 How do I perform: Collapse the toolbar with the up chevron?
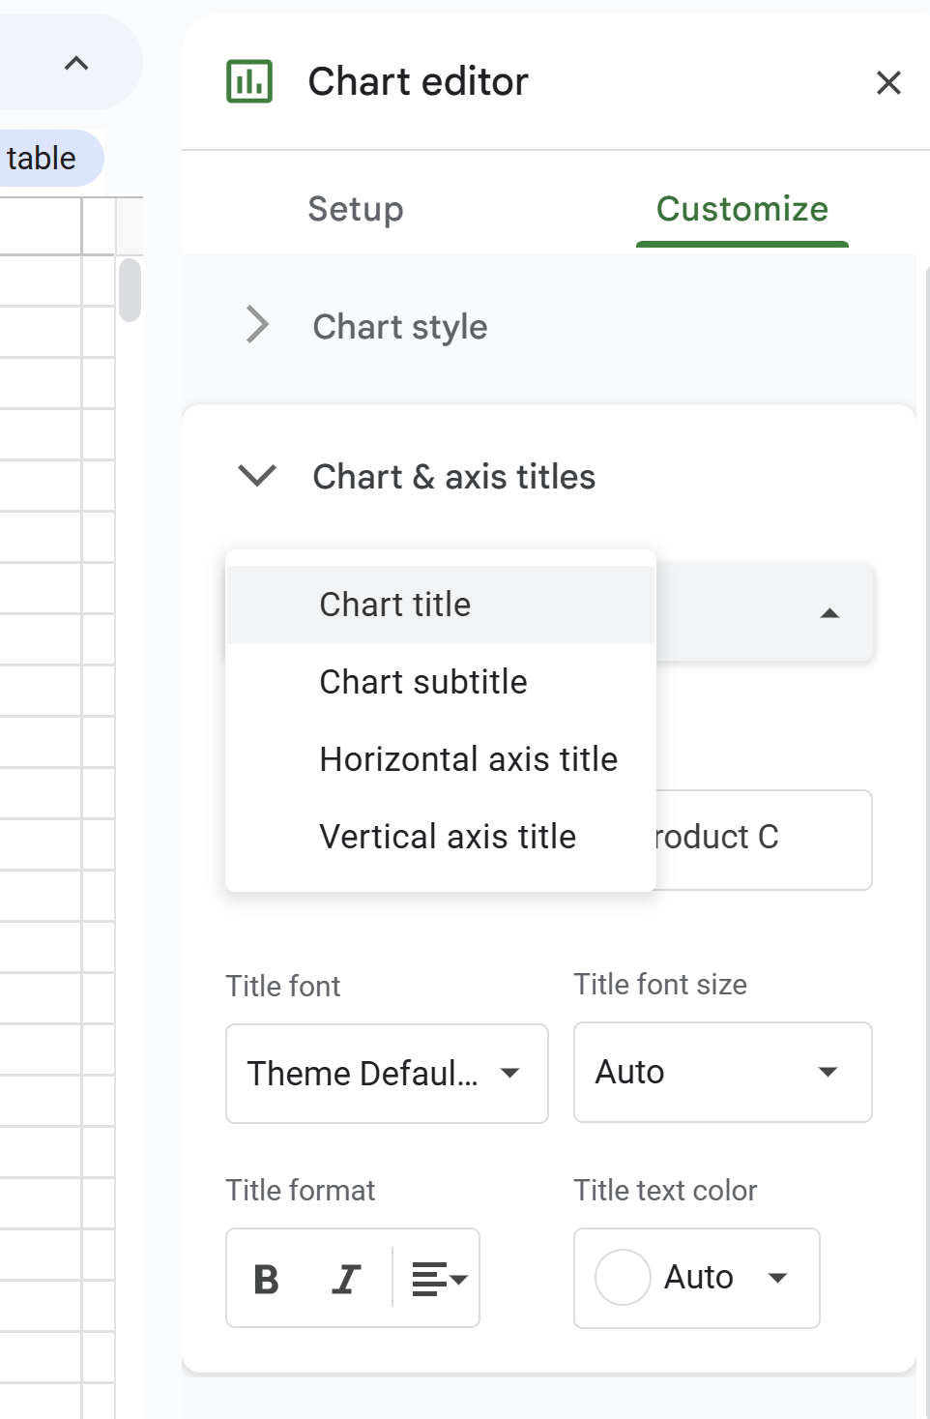pyautogui.click(x=76, y=64)
